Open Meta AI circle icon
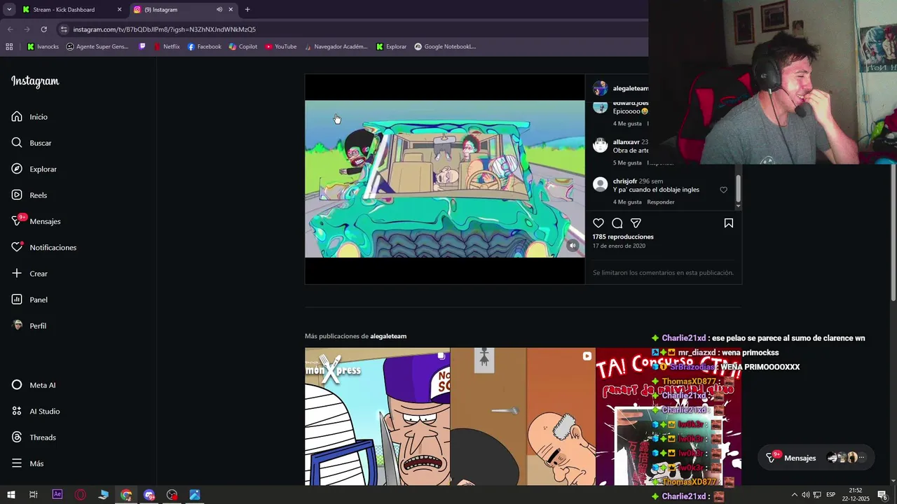Image resolution: width=897 pixels, height=504 pixels. pyautogui.click(x=17, y=385)
